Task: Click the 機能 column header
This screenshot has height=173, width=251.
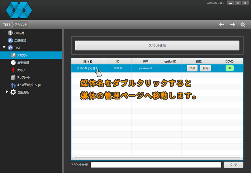Action: tap(199, 61)
